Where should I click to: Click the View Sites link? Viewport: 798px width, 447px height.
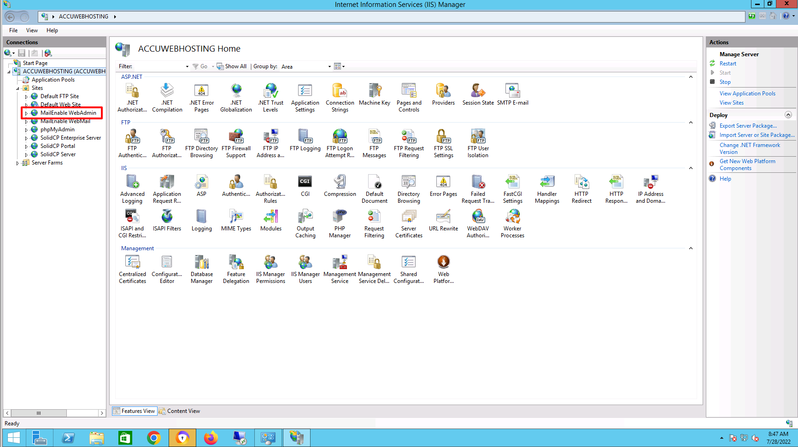point(732,103)
